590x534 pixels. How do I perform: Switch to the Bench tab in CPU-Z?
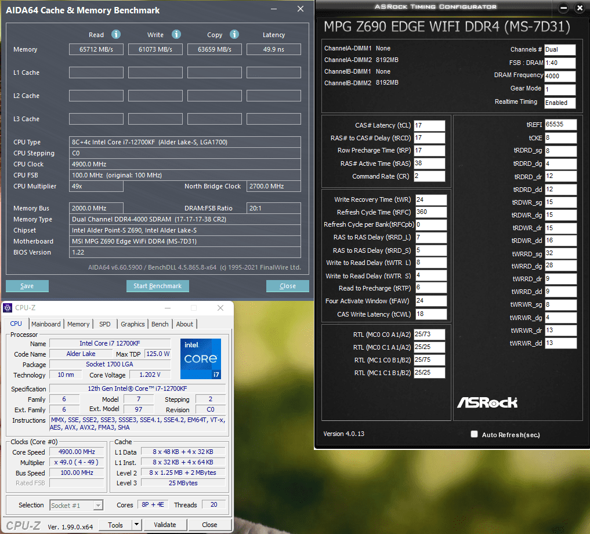(x=160, y=324)
